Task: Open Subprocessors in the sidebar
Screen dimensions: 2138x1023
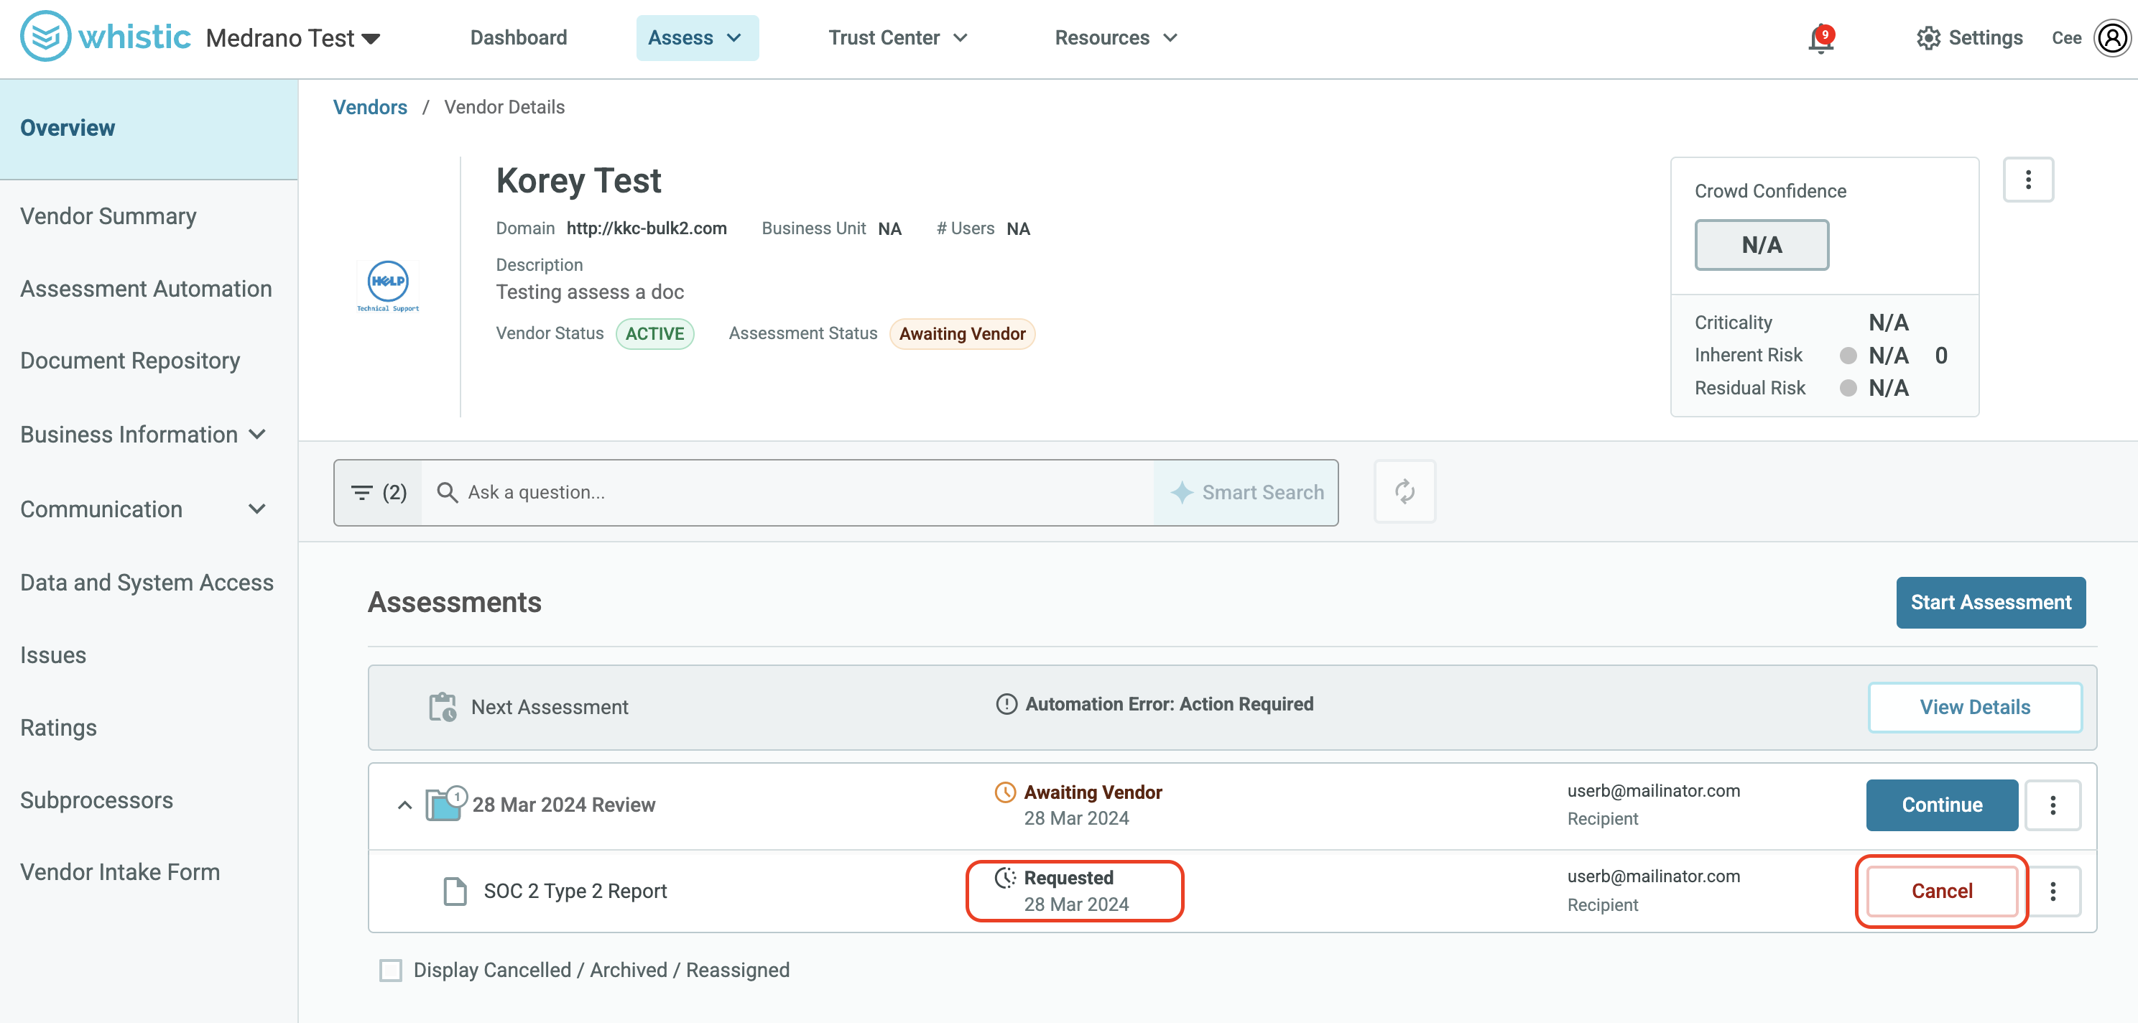Action: coord(96,800)
